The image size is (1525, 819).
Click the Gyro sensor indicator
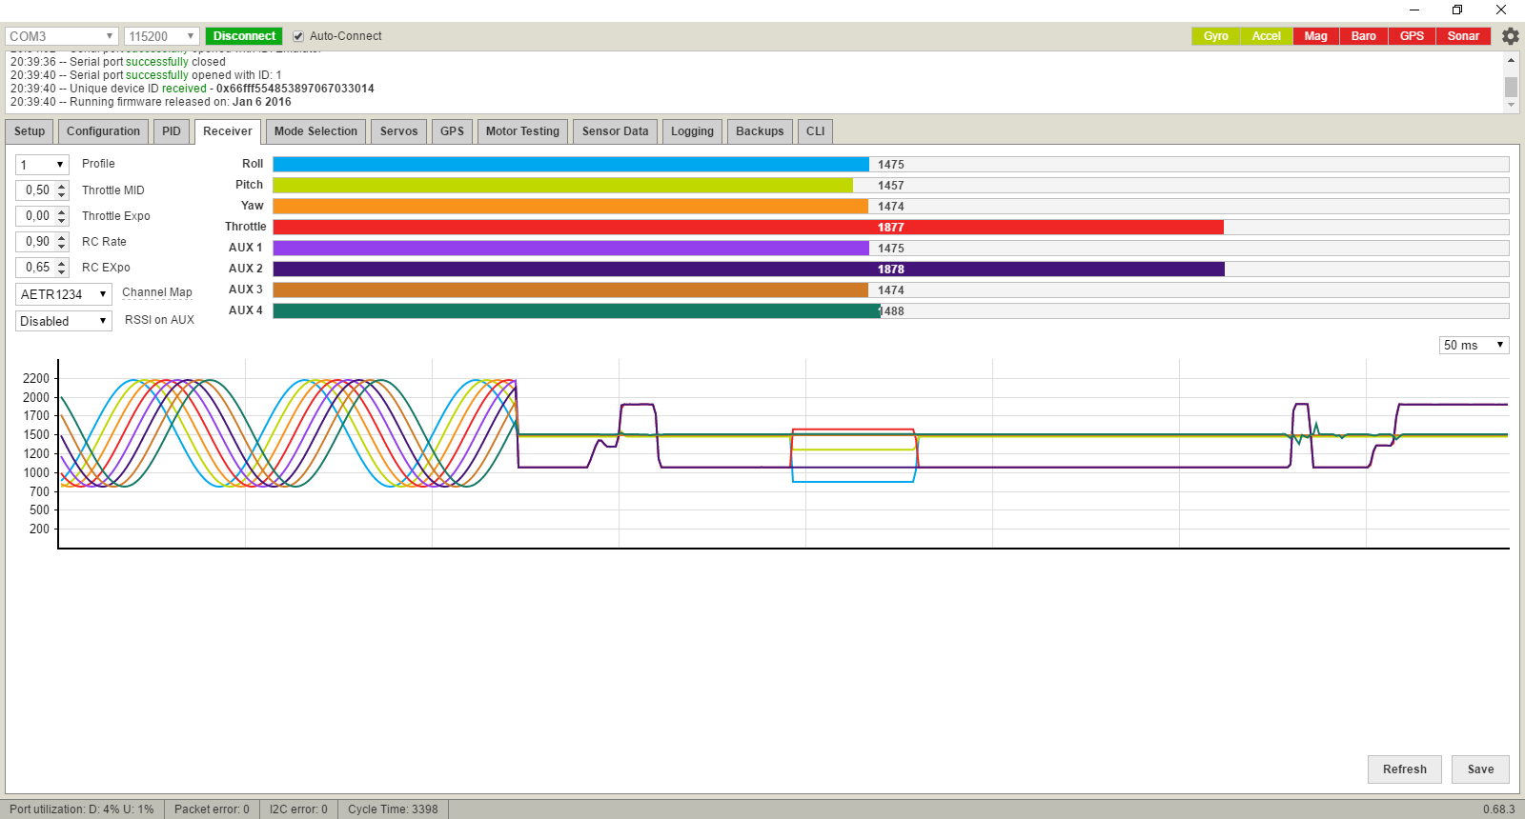1215,36
